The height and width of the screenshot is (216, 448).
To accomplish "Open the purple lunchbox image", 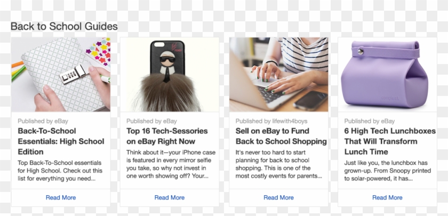I will [x=387, y=74].
